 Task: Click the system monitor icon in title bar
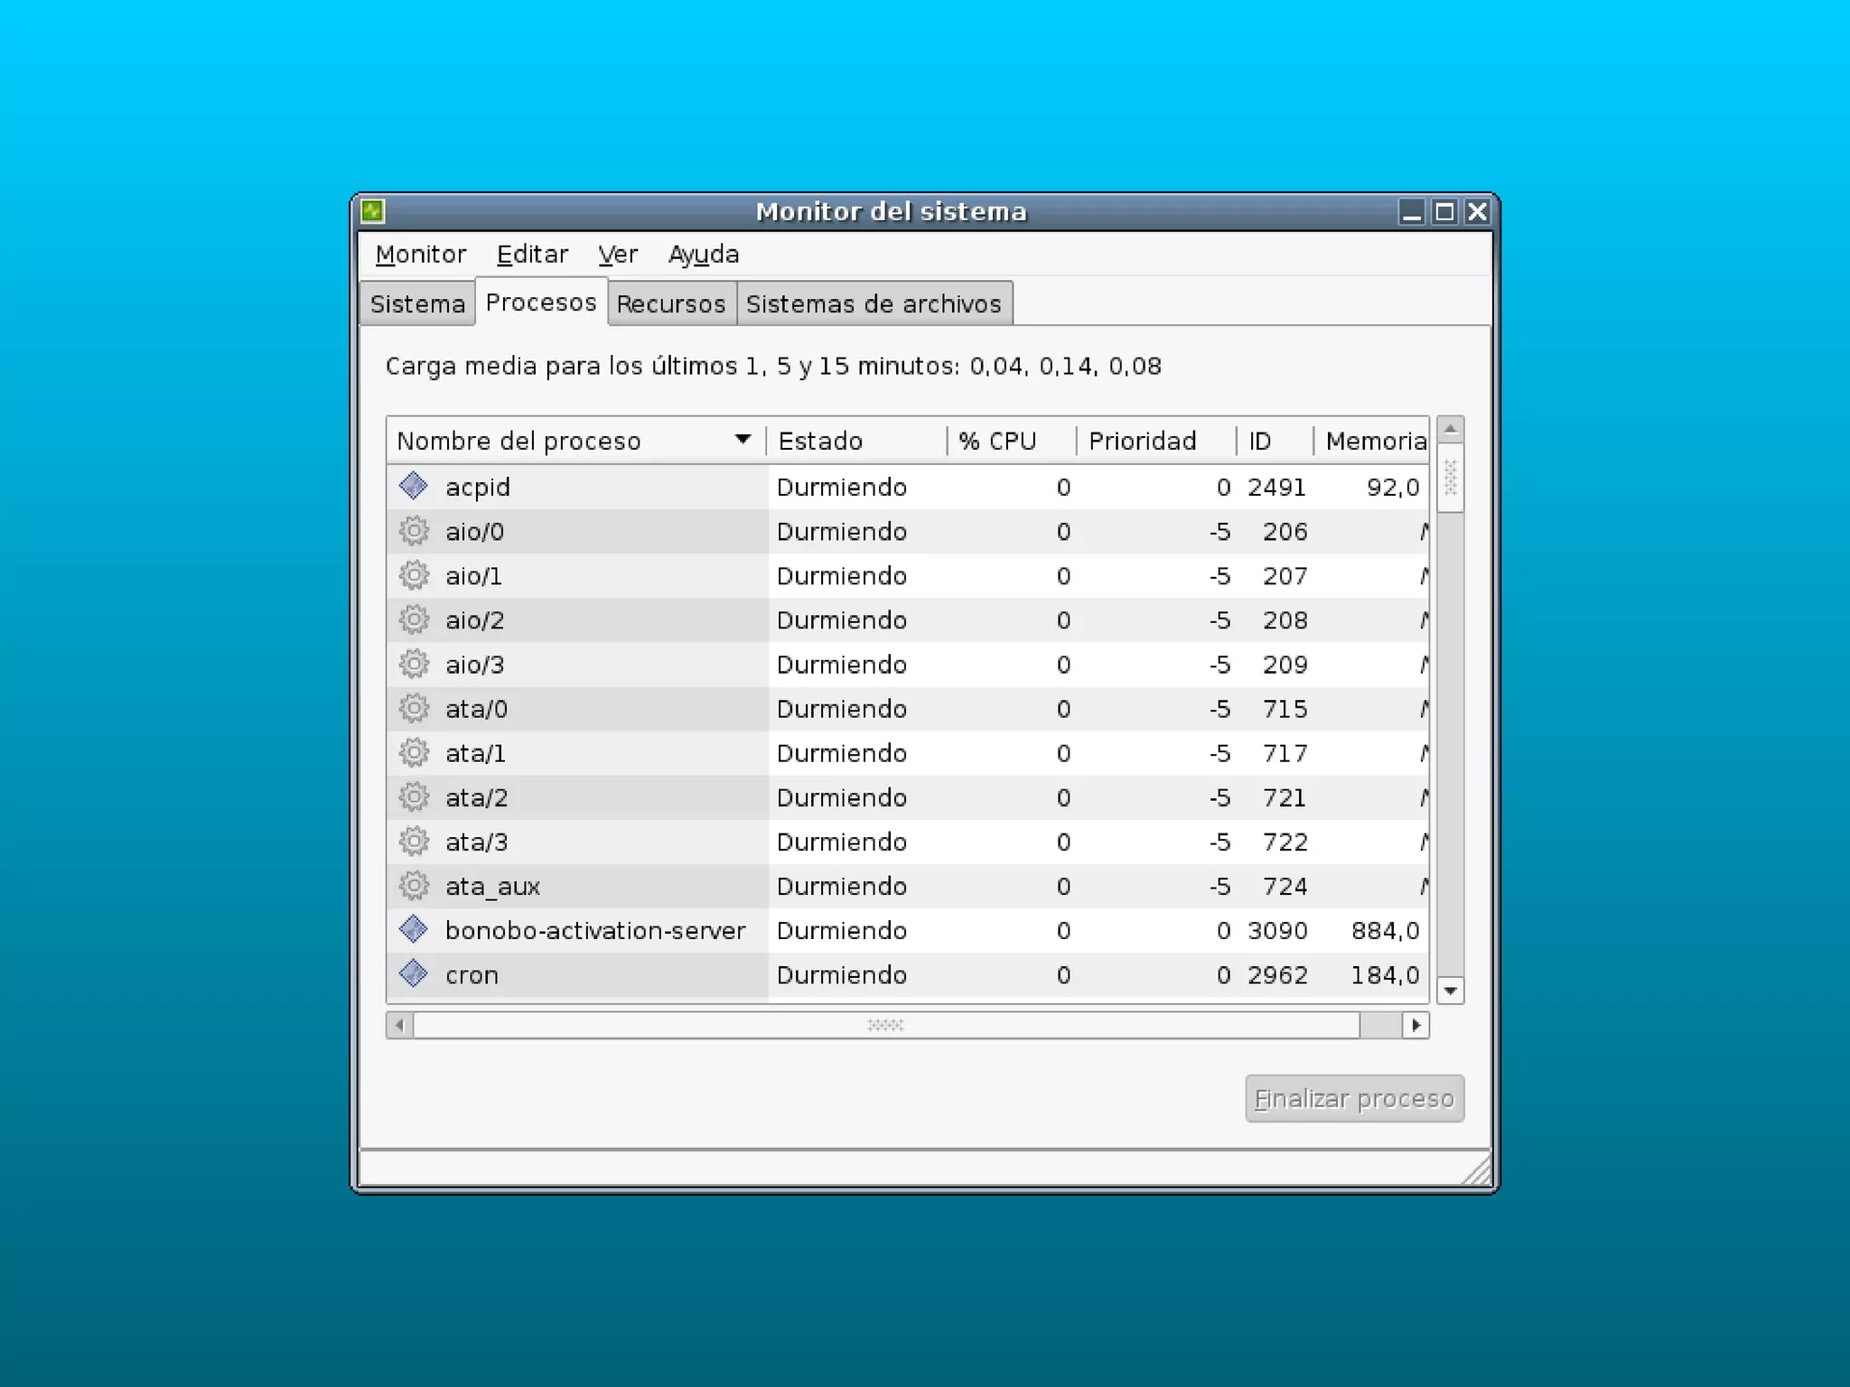(x=373, y=211)
